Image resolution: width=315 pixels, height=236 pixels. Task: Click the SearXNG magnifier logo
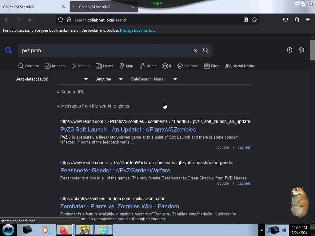pyautogui.click(x=9, y=50)
